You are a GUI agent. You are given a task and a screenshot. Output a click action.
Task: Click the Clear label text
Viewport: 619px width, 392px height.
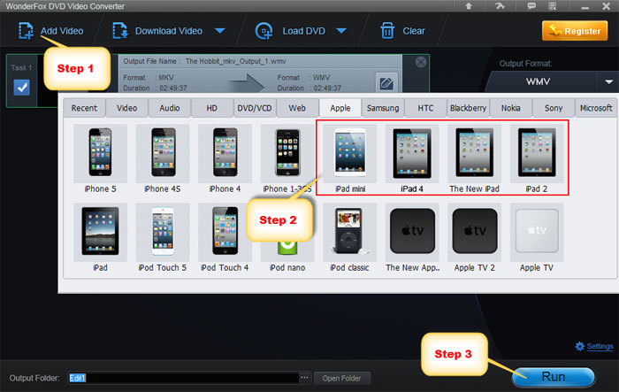pyautogui.click(x=414, y=31)
